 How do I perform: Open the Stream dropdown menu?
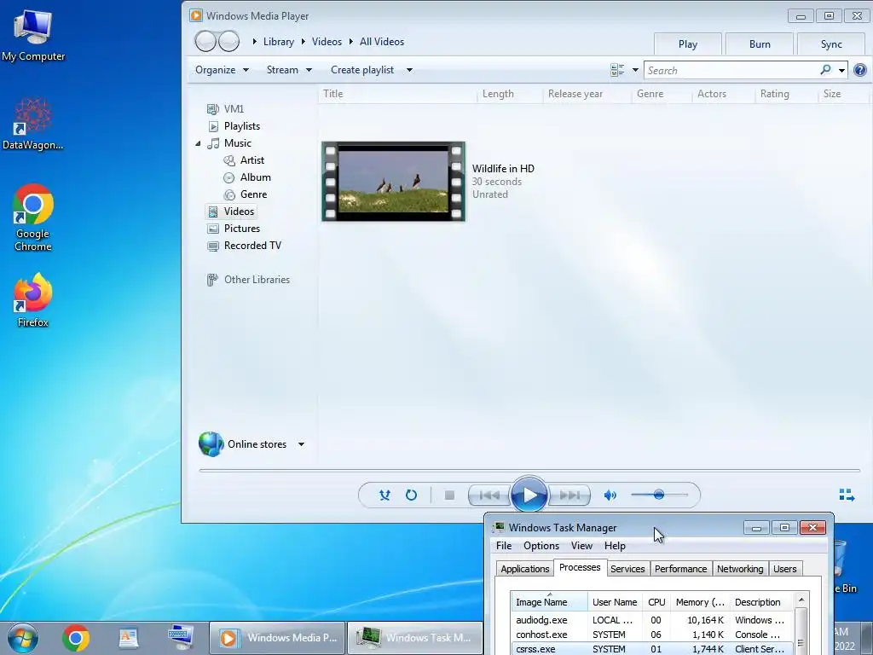tap(289, 70)
